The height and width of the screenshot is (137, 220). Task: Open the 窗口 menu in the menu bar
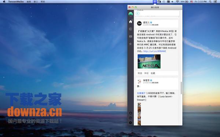tap(36, 1)
